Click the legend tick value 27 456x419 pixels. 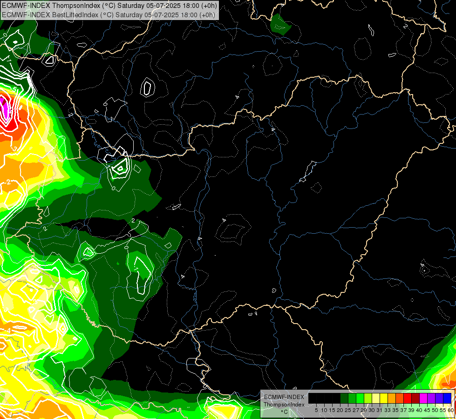pos(356,410)
